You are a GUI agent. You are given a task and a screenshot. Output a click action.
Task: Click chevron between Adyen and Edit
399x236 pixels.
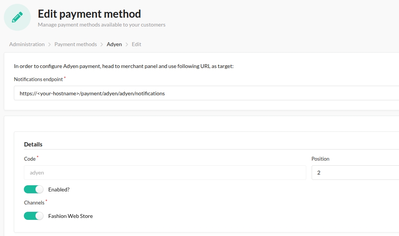tap(127, 45)
